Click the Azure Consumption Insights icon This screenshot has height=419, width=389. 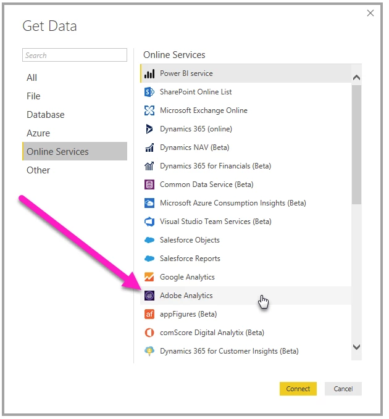pyautogui.click(x=149, y=203)
